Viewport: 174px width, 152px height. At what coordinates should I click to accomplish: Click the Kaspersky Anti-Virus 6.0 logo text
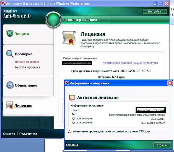coord(17,14)
